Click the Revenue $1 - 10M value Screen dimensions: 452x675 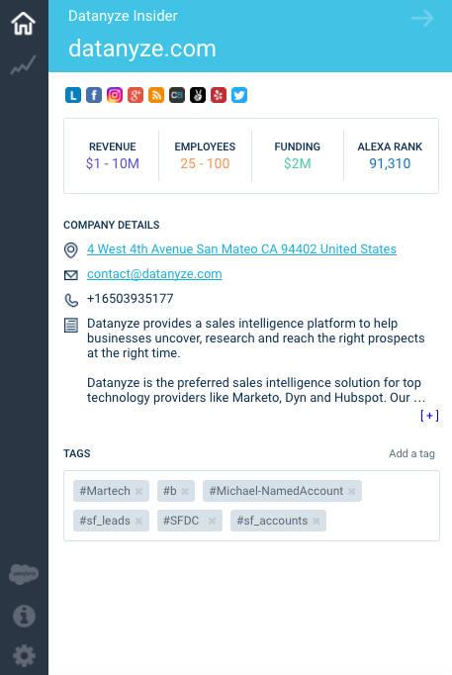point(112,163)
